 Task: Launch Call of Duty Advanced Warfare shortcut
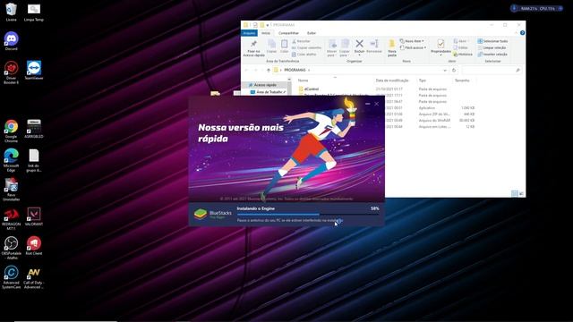(34, 277)
